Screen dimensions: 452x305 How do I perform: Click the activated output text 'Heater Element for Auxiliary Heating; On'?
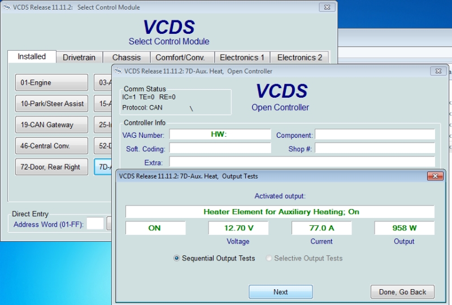[x=281, y=212]
